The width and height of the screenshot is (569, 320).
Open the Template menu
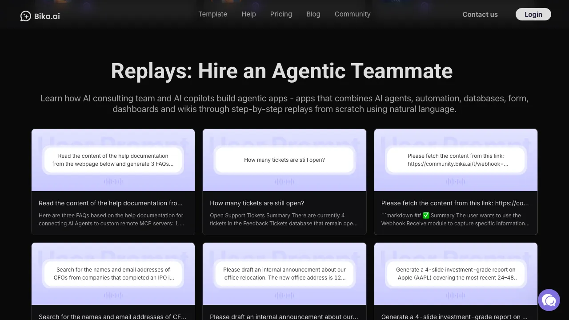click(212, 14)
